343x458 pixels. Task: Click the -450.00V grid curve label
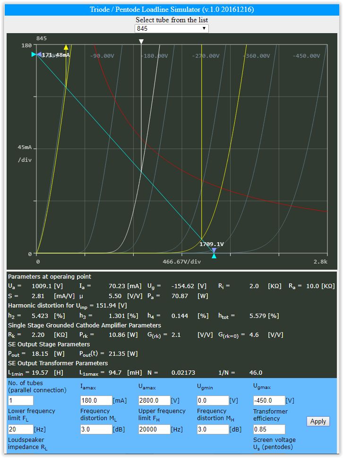306,56
